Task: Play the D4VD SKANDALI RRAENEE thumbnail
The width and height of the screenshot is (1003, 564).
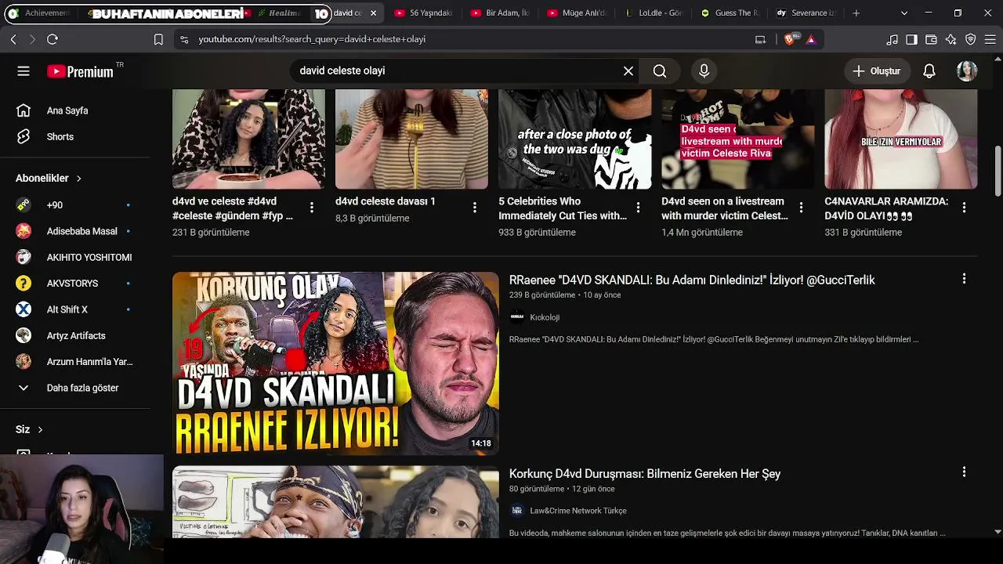Action: [x=335, y=363]
